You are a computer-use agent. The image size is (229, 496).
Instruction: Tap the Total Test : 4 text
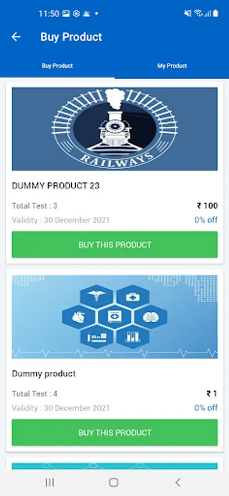pos(35,394)
